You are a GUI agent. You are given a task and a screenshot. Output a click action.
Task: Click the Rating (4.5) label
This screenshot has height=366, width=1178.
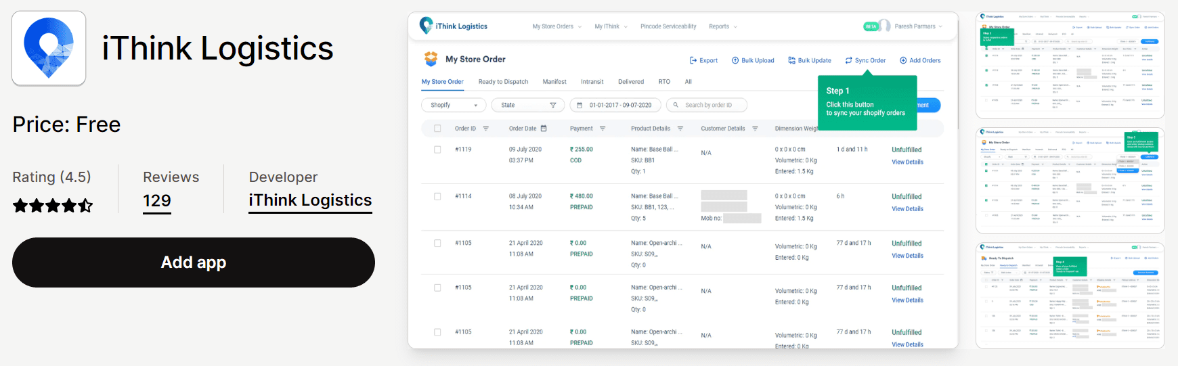coord(51,177)
